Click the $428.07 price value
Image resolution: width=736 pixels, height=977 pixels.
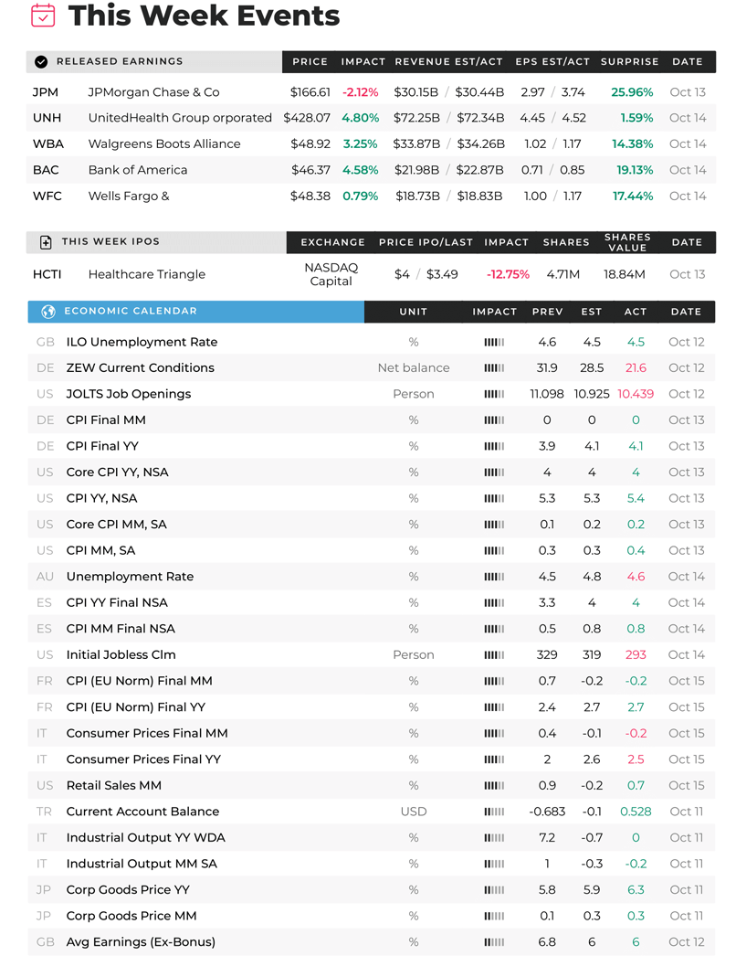coord(307,118)
